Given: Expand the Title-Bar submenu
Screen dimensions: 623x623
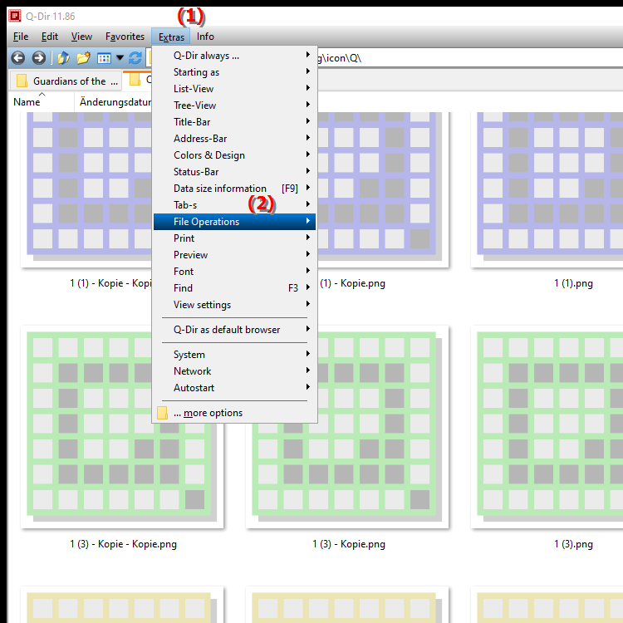Looking at the screenshot, I should 234,122.
